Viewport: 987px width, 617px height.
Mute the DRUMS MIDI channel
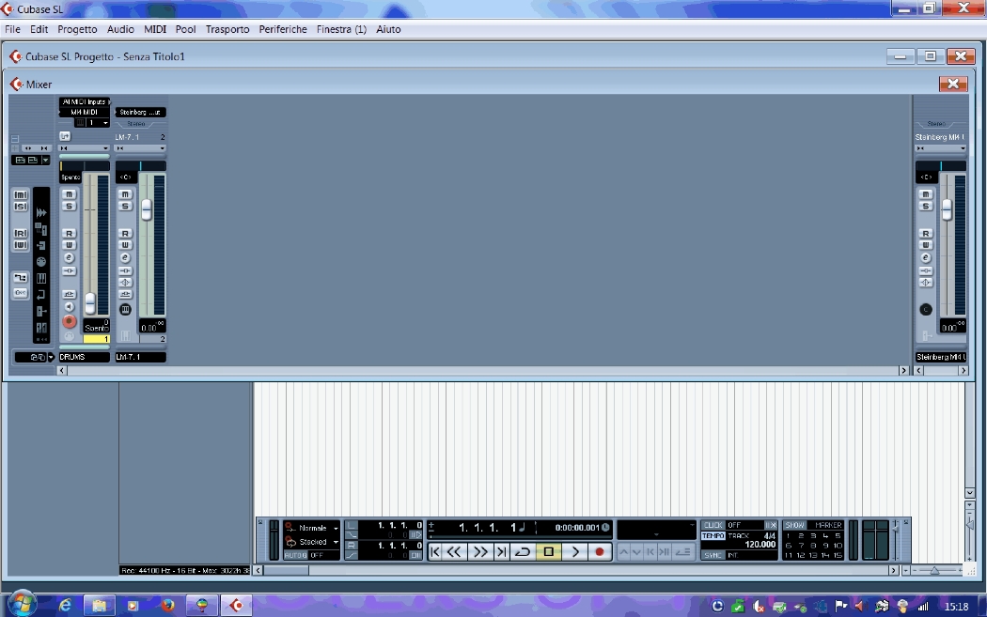(x=70, y=194)
